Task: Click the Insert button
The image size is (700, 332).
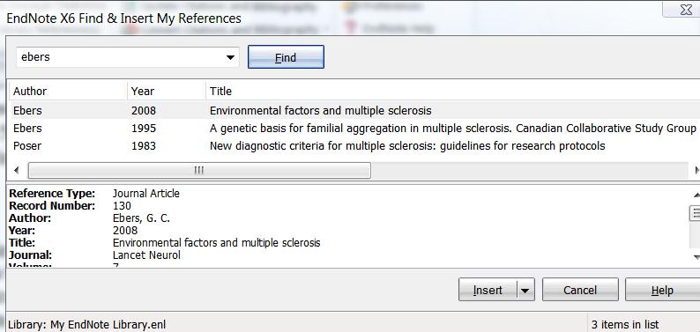Action: (x=488, y=290)
